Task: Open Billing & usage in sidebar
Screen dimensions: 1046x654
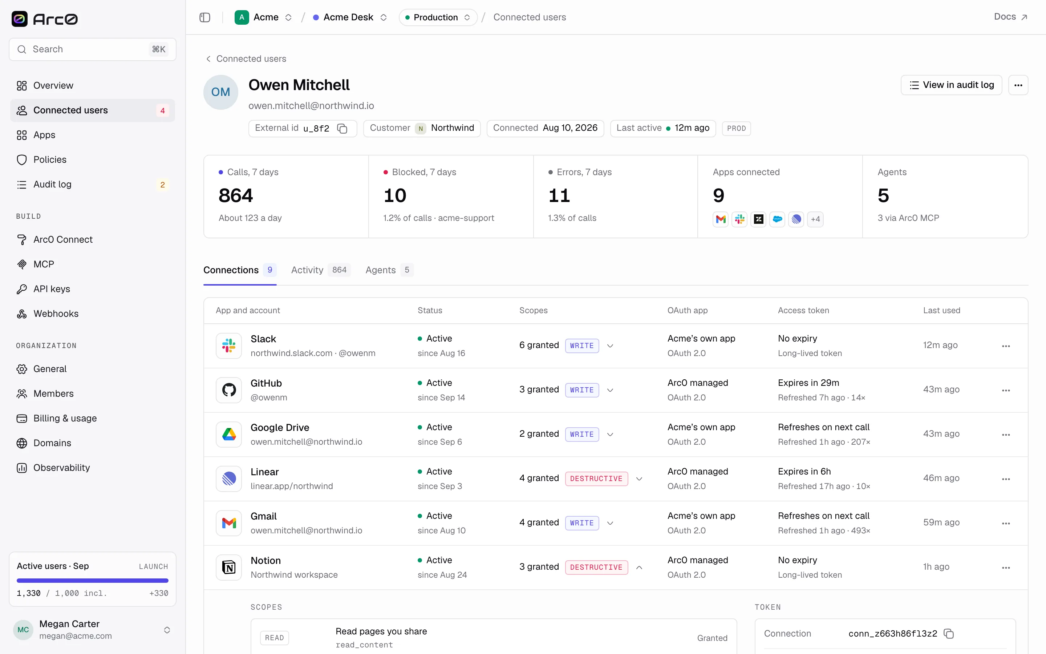Action: tap(93, 418)
